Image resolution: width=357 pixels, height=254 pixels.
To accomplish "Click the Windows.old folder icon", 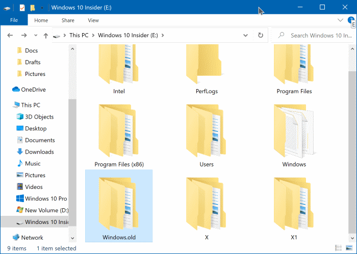I will point(118,204).
